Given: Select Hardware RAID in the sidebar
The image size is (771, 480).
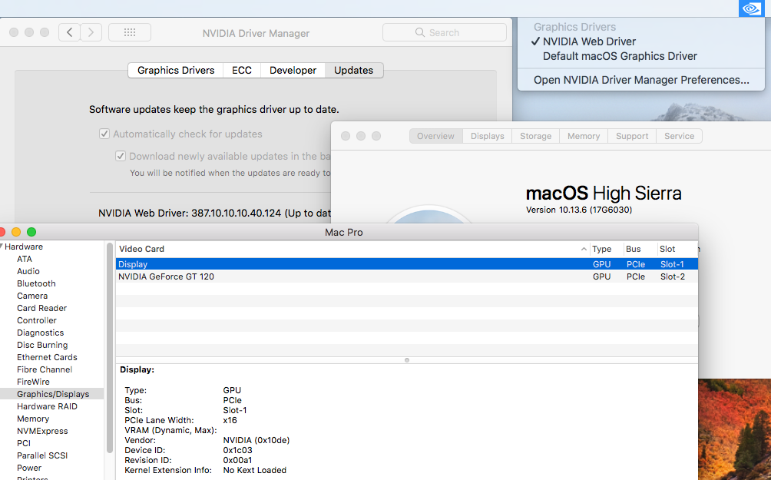Looking at the screenshot, I should point(47,406).
